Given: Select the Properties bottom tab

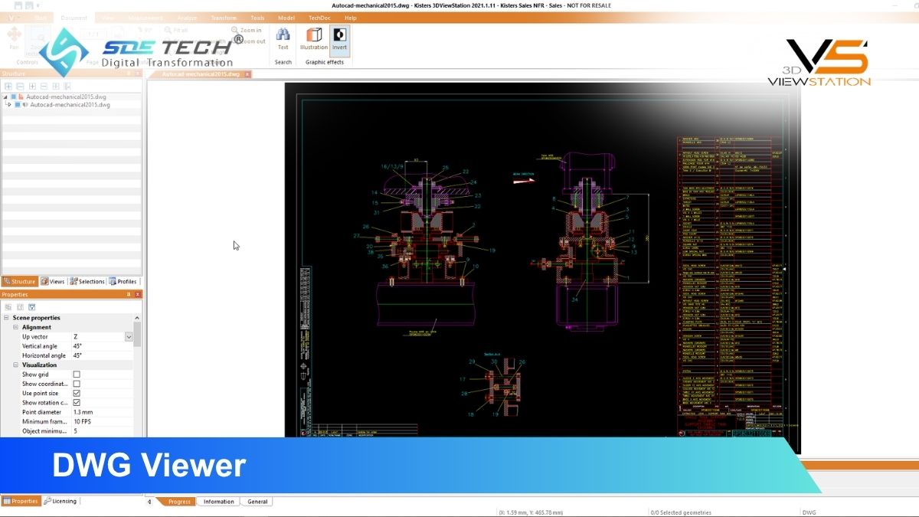Looking at the screenshot, I should (x=21, y=501).
